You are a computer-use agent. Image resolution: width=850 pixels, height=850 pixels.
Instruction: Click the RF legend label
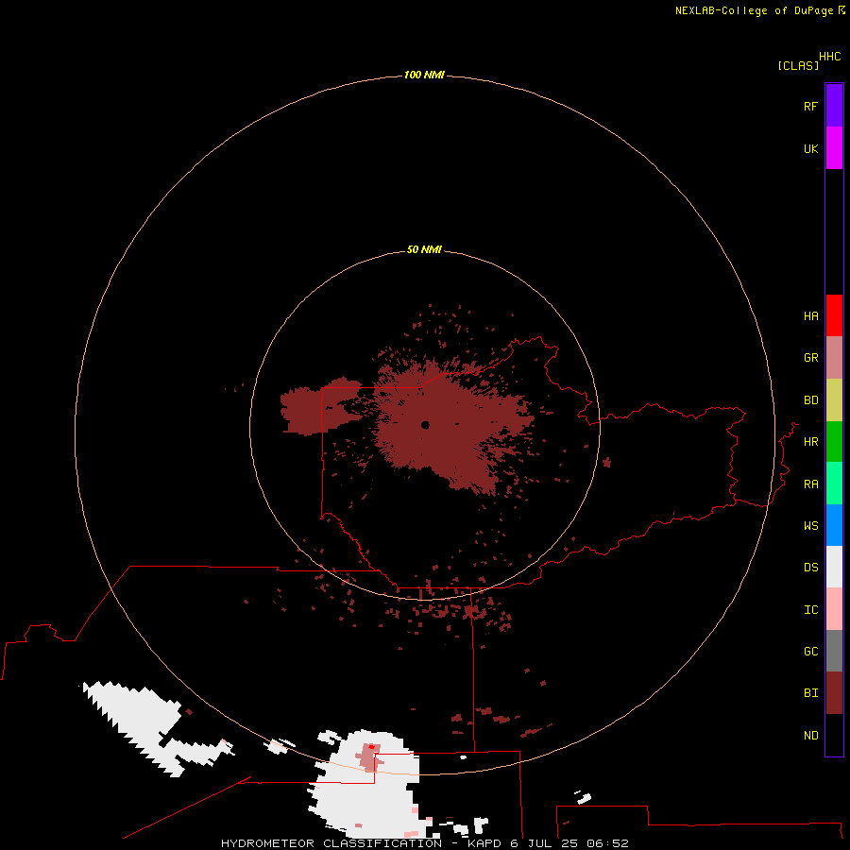810,106
